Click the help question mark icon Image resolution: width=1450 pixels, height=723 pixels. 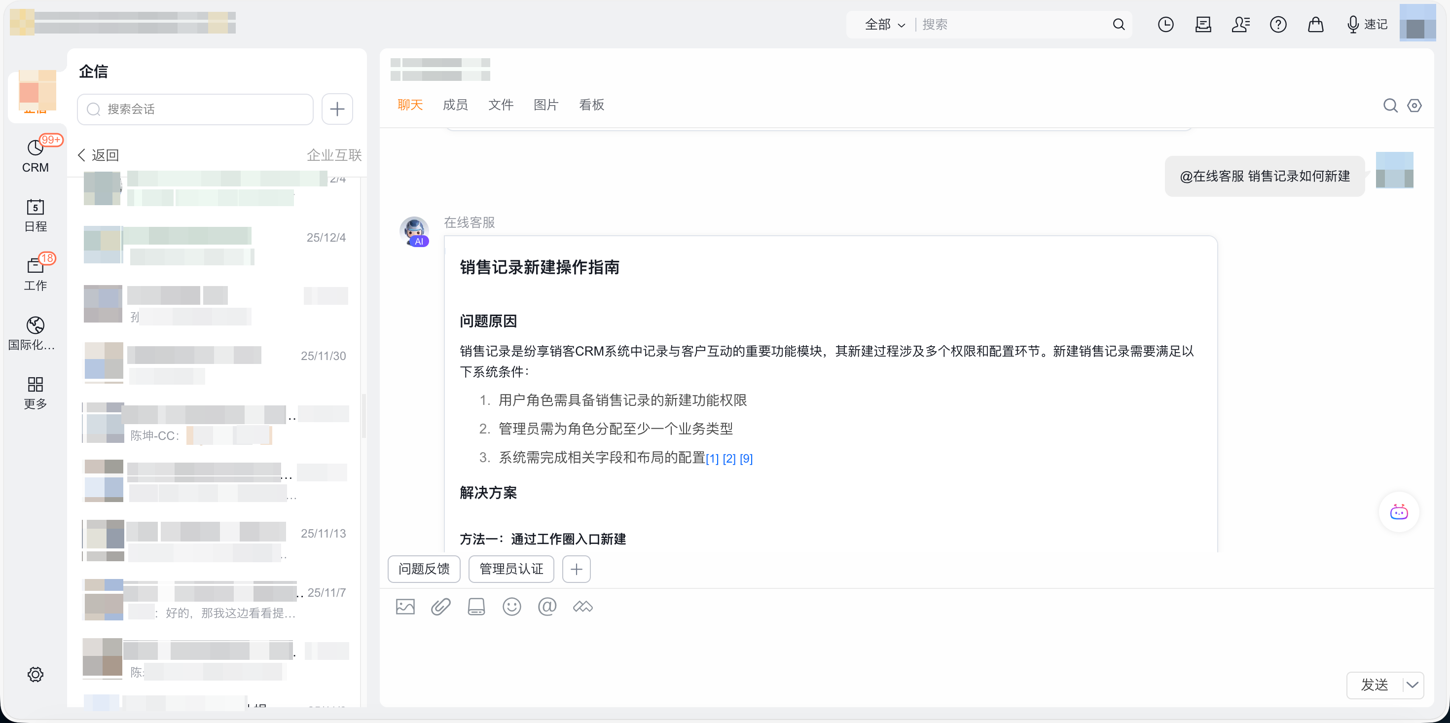coord(1278,24)
